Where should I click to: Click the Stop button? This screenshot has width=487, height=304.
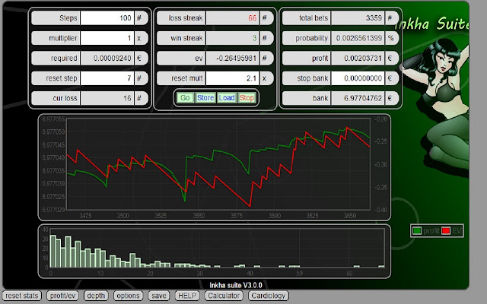coord(247,98)
